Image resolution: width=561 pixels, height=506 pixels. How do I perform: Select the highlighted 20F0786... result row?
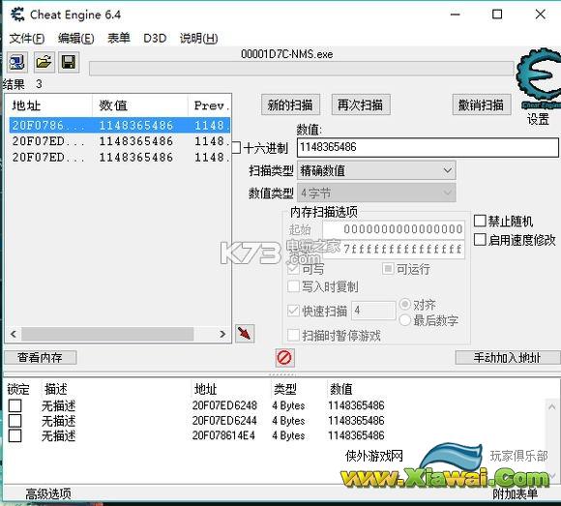coord(120,125)
